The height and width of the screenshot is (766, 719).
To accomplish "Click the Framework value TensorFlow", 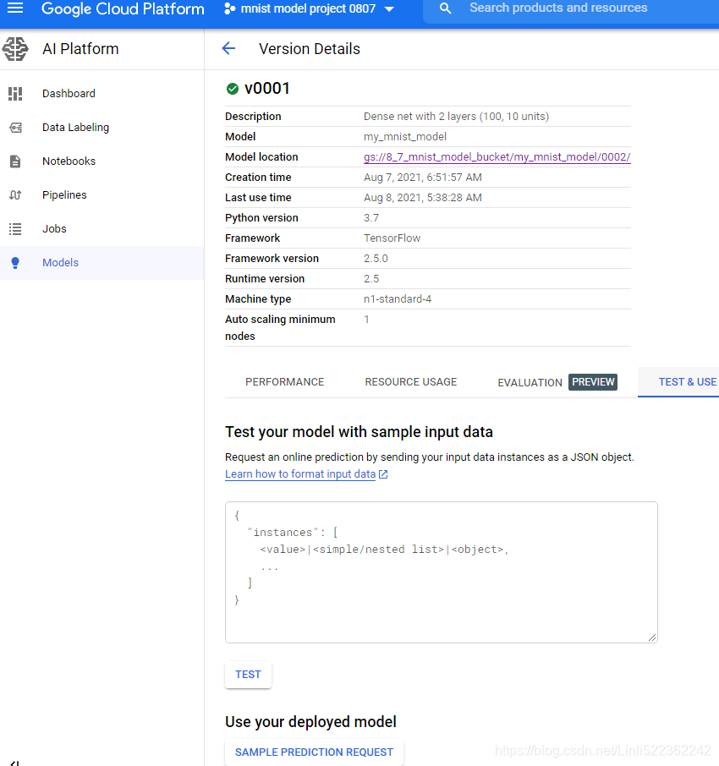I will 392,238.
